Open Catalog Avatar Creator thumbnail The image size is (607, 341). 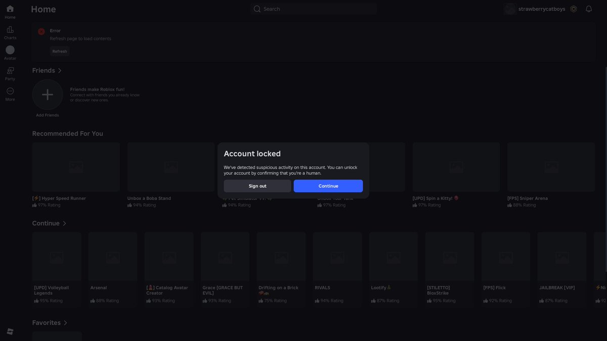tap(169, 257)
